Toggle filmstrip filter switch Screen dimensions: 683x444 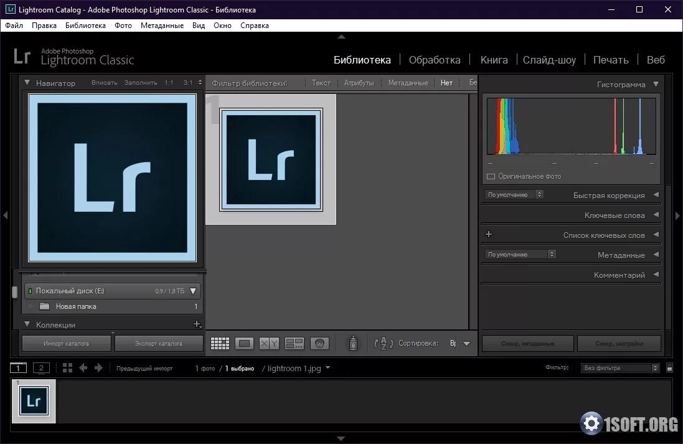pyautogui.click(x=669, y=368)
